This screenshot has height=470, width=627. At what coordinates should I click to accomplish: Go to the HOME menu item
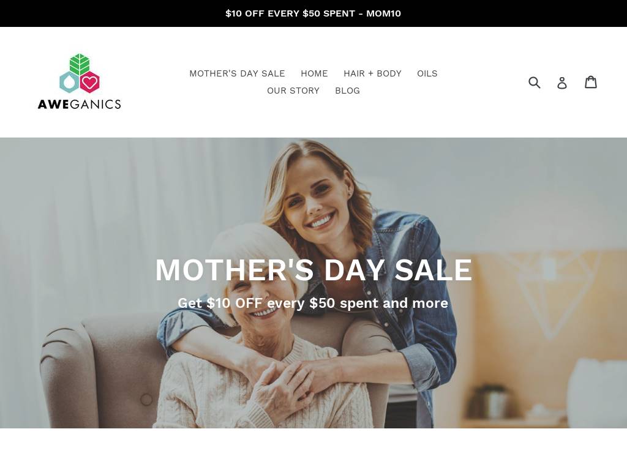(314, 73)
